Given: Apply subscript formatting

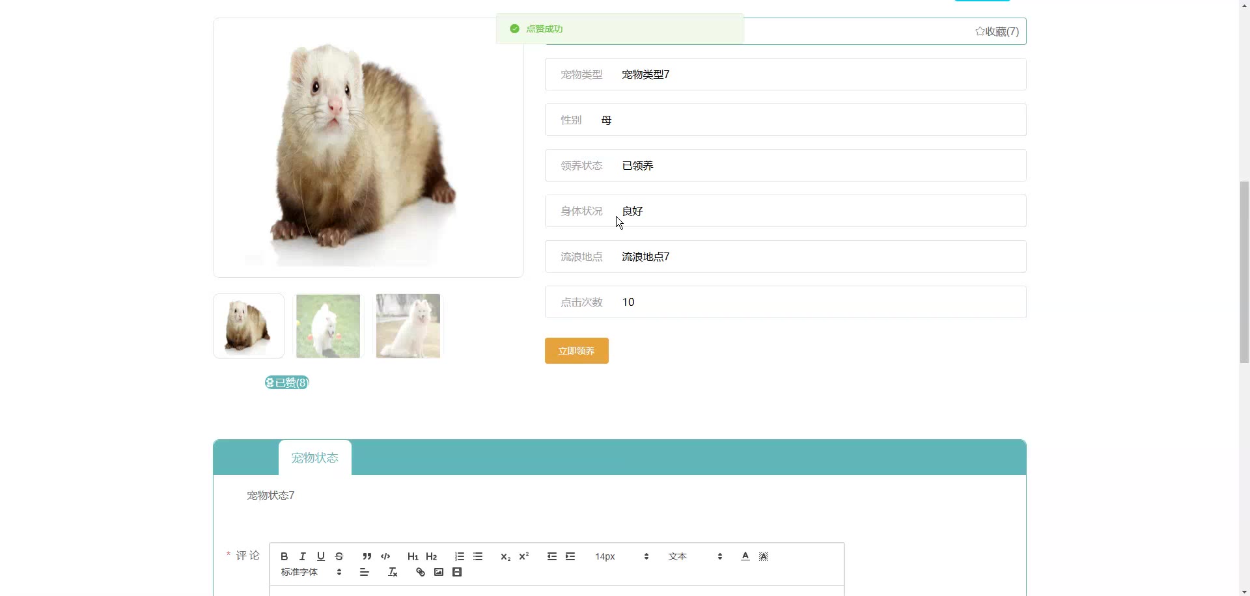Looking at the screenshot, I should (x=505, y=556).
